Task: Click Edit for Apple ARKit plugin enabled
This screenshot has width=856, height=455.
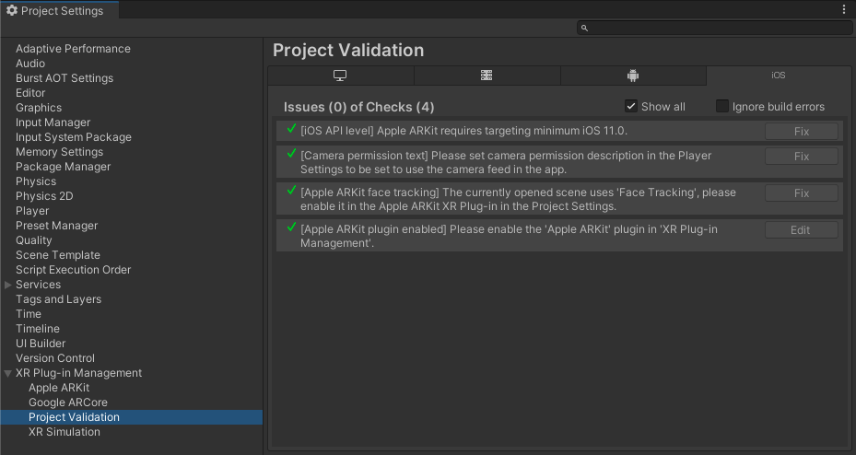Action: point(801,230)
